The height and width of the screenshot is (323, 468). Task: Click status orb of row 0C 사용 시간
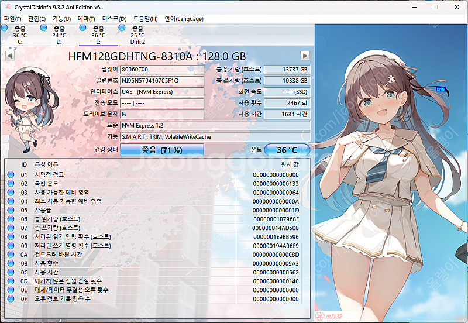[x=11, y=272]
